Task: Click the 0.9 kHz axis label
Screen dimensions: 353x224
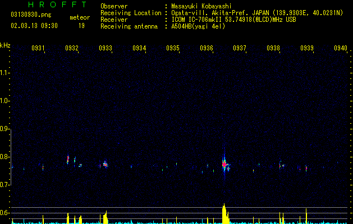Action: (5, 129)
